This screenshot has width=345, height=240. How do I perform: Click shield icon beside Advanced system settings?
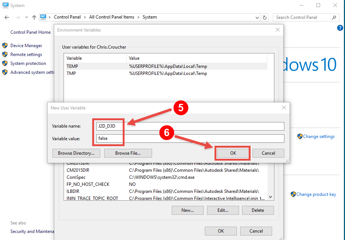click(5, 72)
